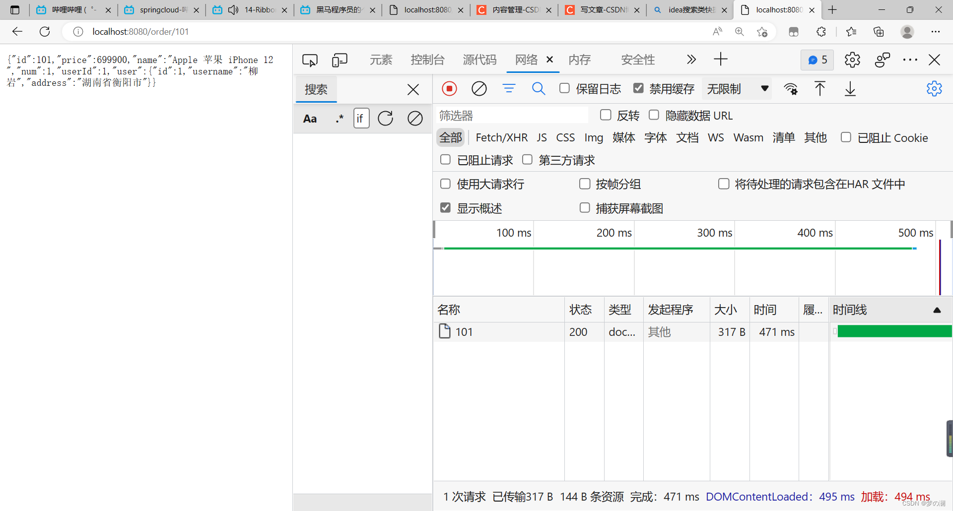
Task: Switch to springcloud browser tab
Action: pos(161,10)
